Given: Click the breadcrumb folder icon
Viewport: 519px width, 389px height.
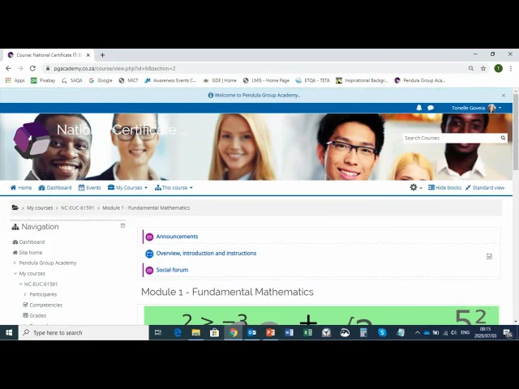Looking at the screenshot, I should click(x=15, y=207).
